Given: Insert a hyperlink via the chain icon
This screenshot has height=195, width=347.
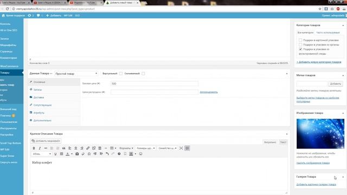Looking at the screenshot, I should (88, 148).
